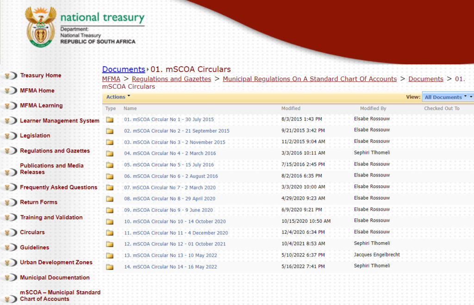Click Jacques Engelbrecht in Modified By column

coord(377,255)
